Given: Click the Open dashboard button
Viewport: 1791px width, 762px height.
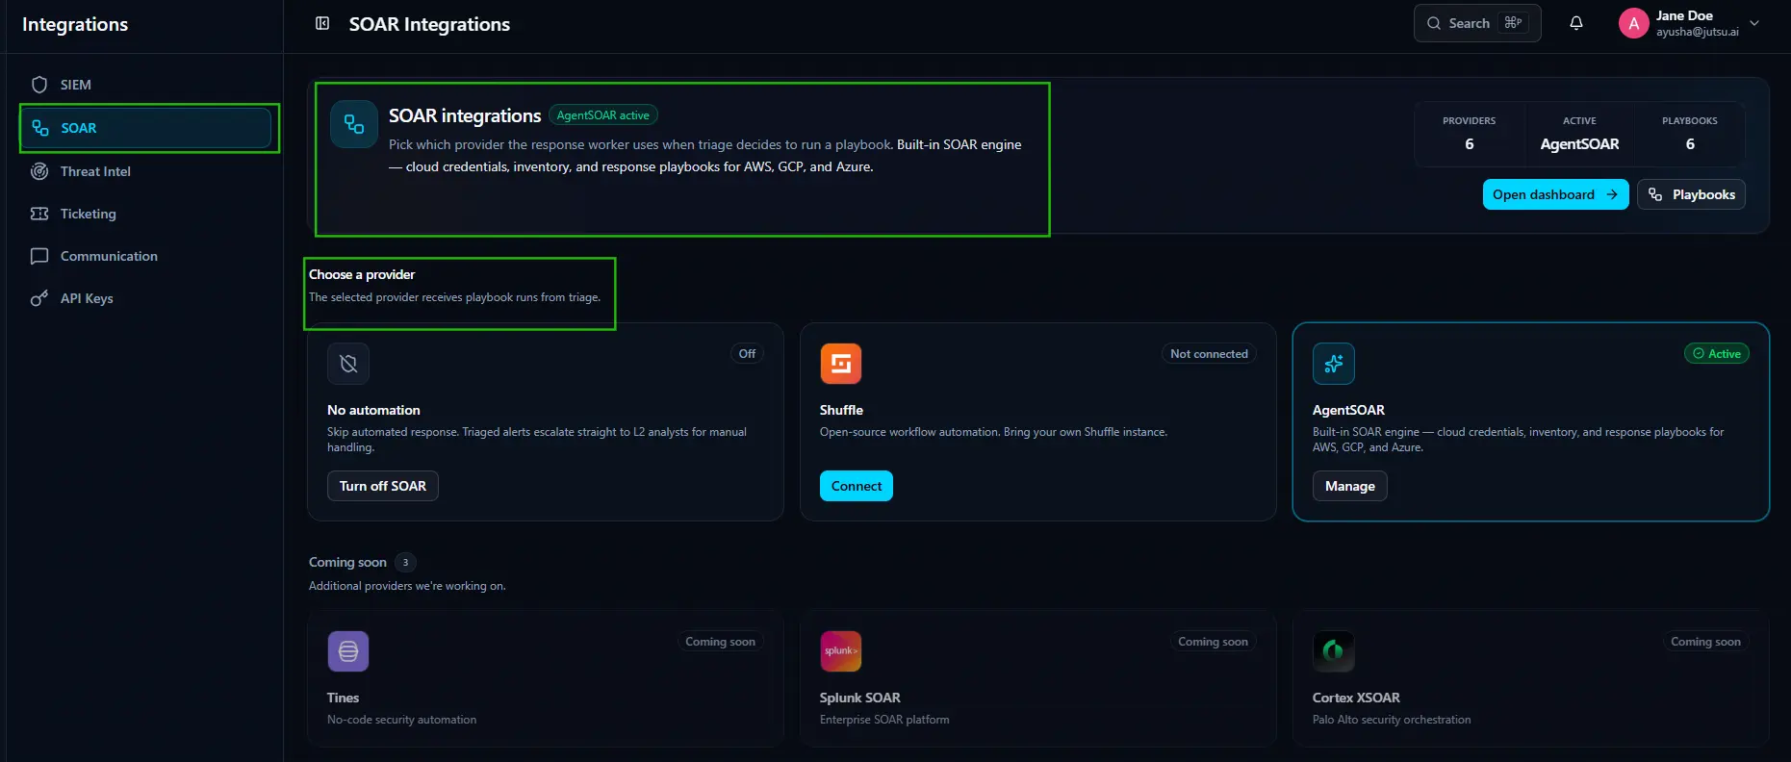Looking at the screenshot, I should pos(1555,194).
